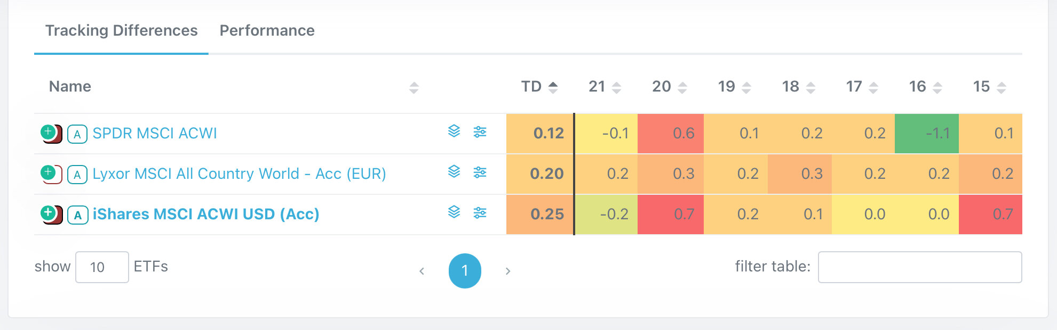Open Lyxor MSCI All Country World link
Viewport: 1057px width, 330px height.
click(239, 174)
